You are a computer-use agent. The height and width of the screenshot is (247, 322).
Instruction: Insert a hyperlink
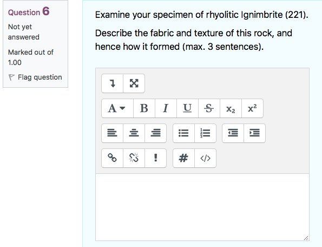113,158
